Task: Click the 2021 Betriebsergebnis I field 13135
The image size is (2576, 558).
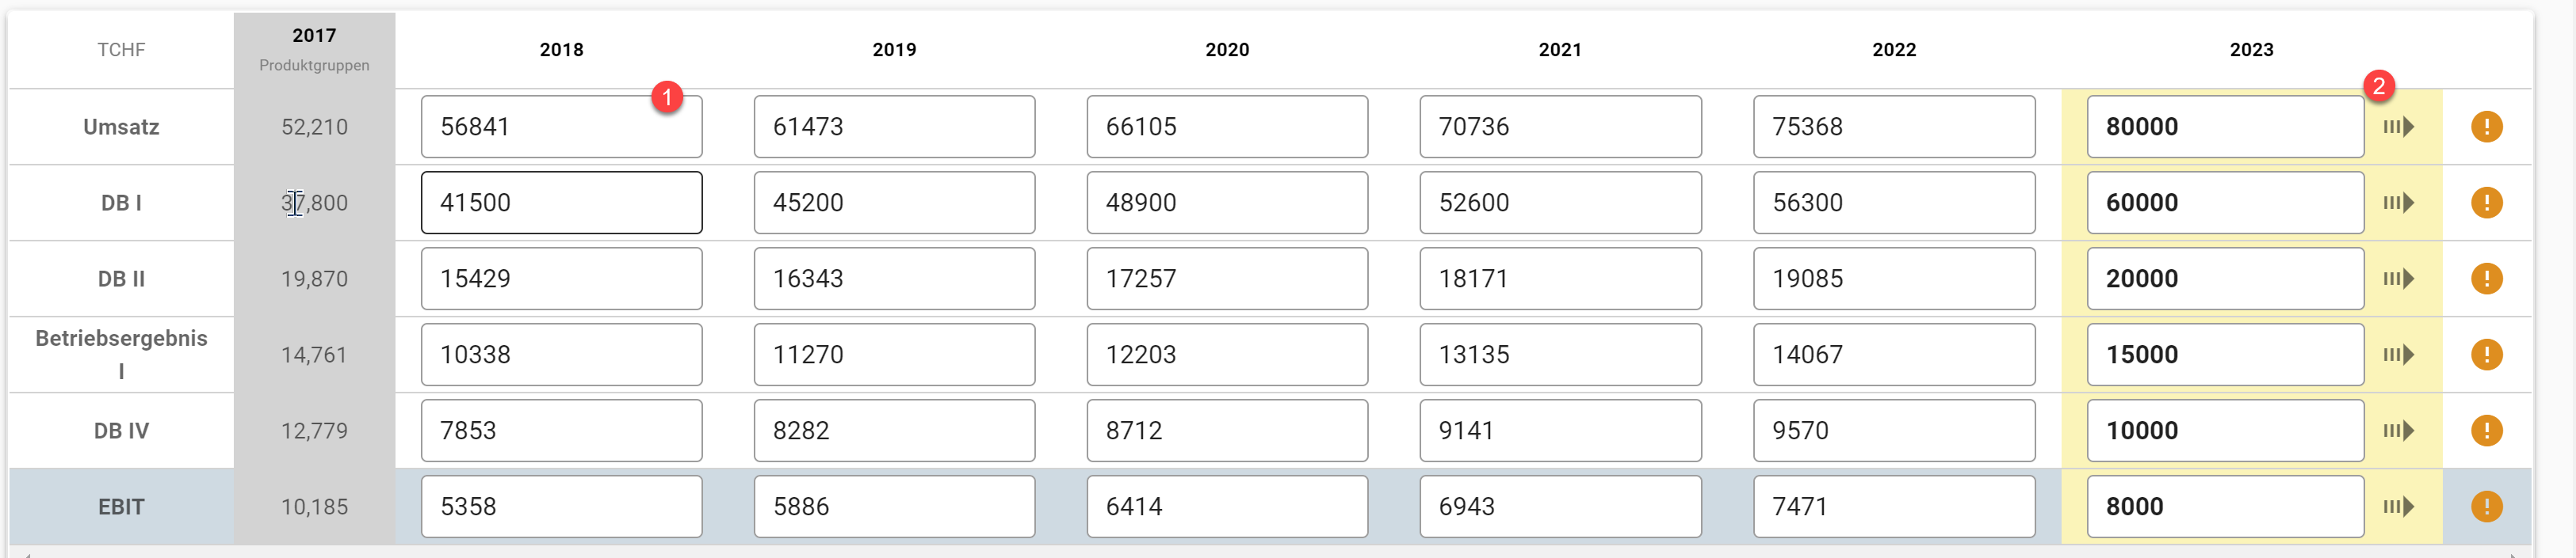Action: point(1560,355)
